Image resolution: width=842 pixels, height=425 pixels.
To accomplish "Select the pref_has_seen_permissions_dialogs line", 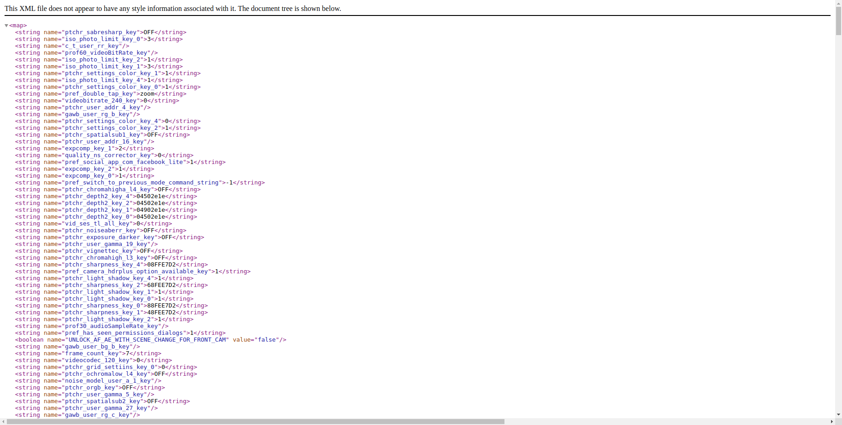I will coord(120,333).
